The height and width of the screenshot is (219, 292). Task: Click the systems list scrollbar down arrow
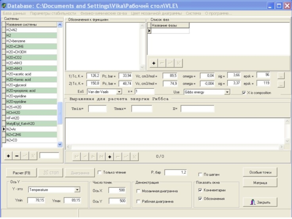60,145
